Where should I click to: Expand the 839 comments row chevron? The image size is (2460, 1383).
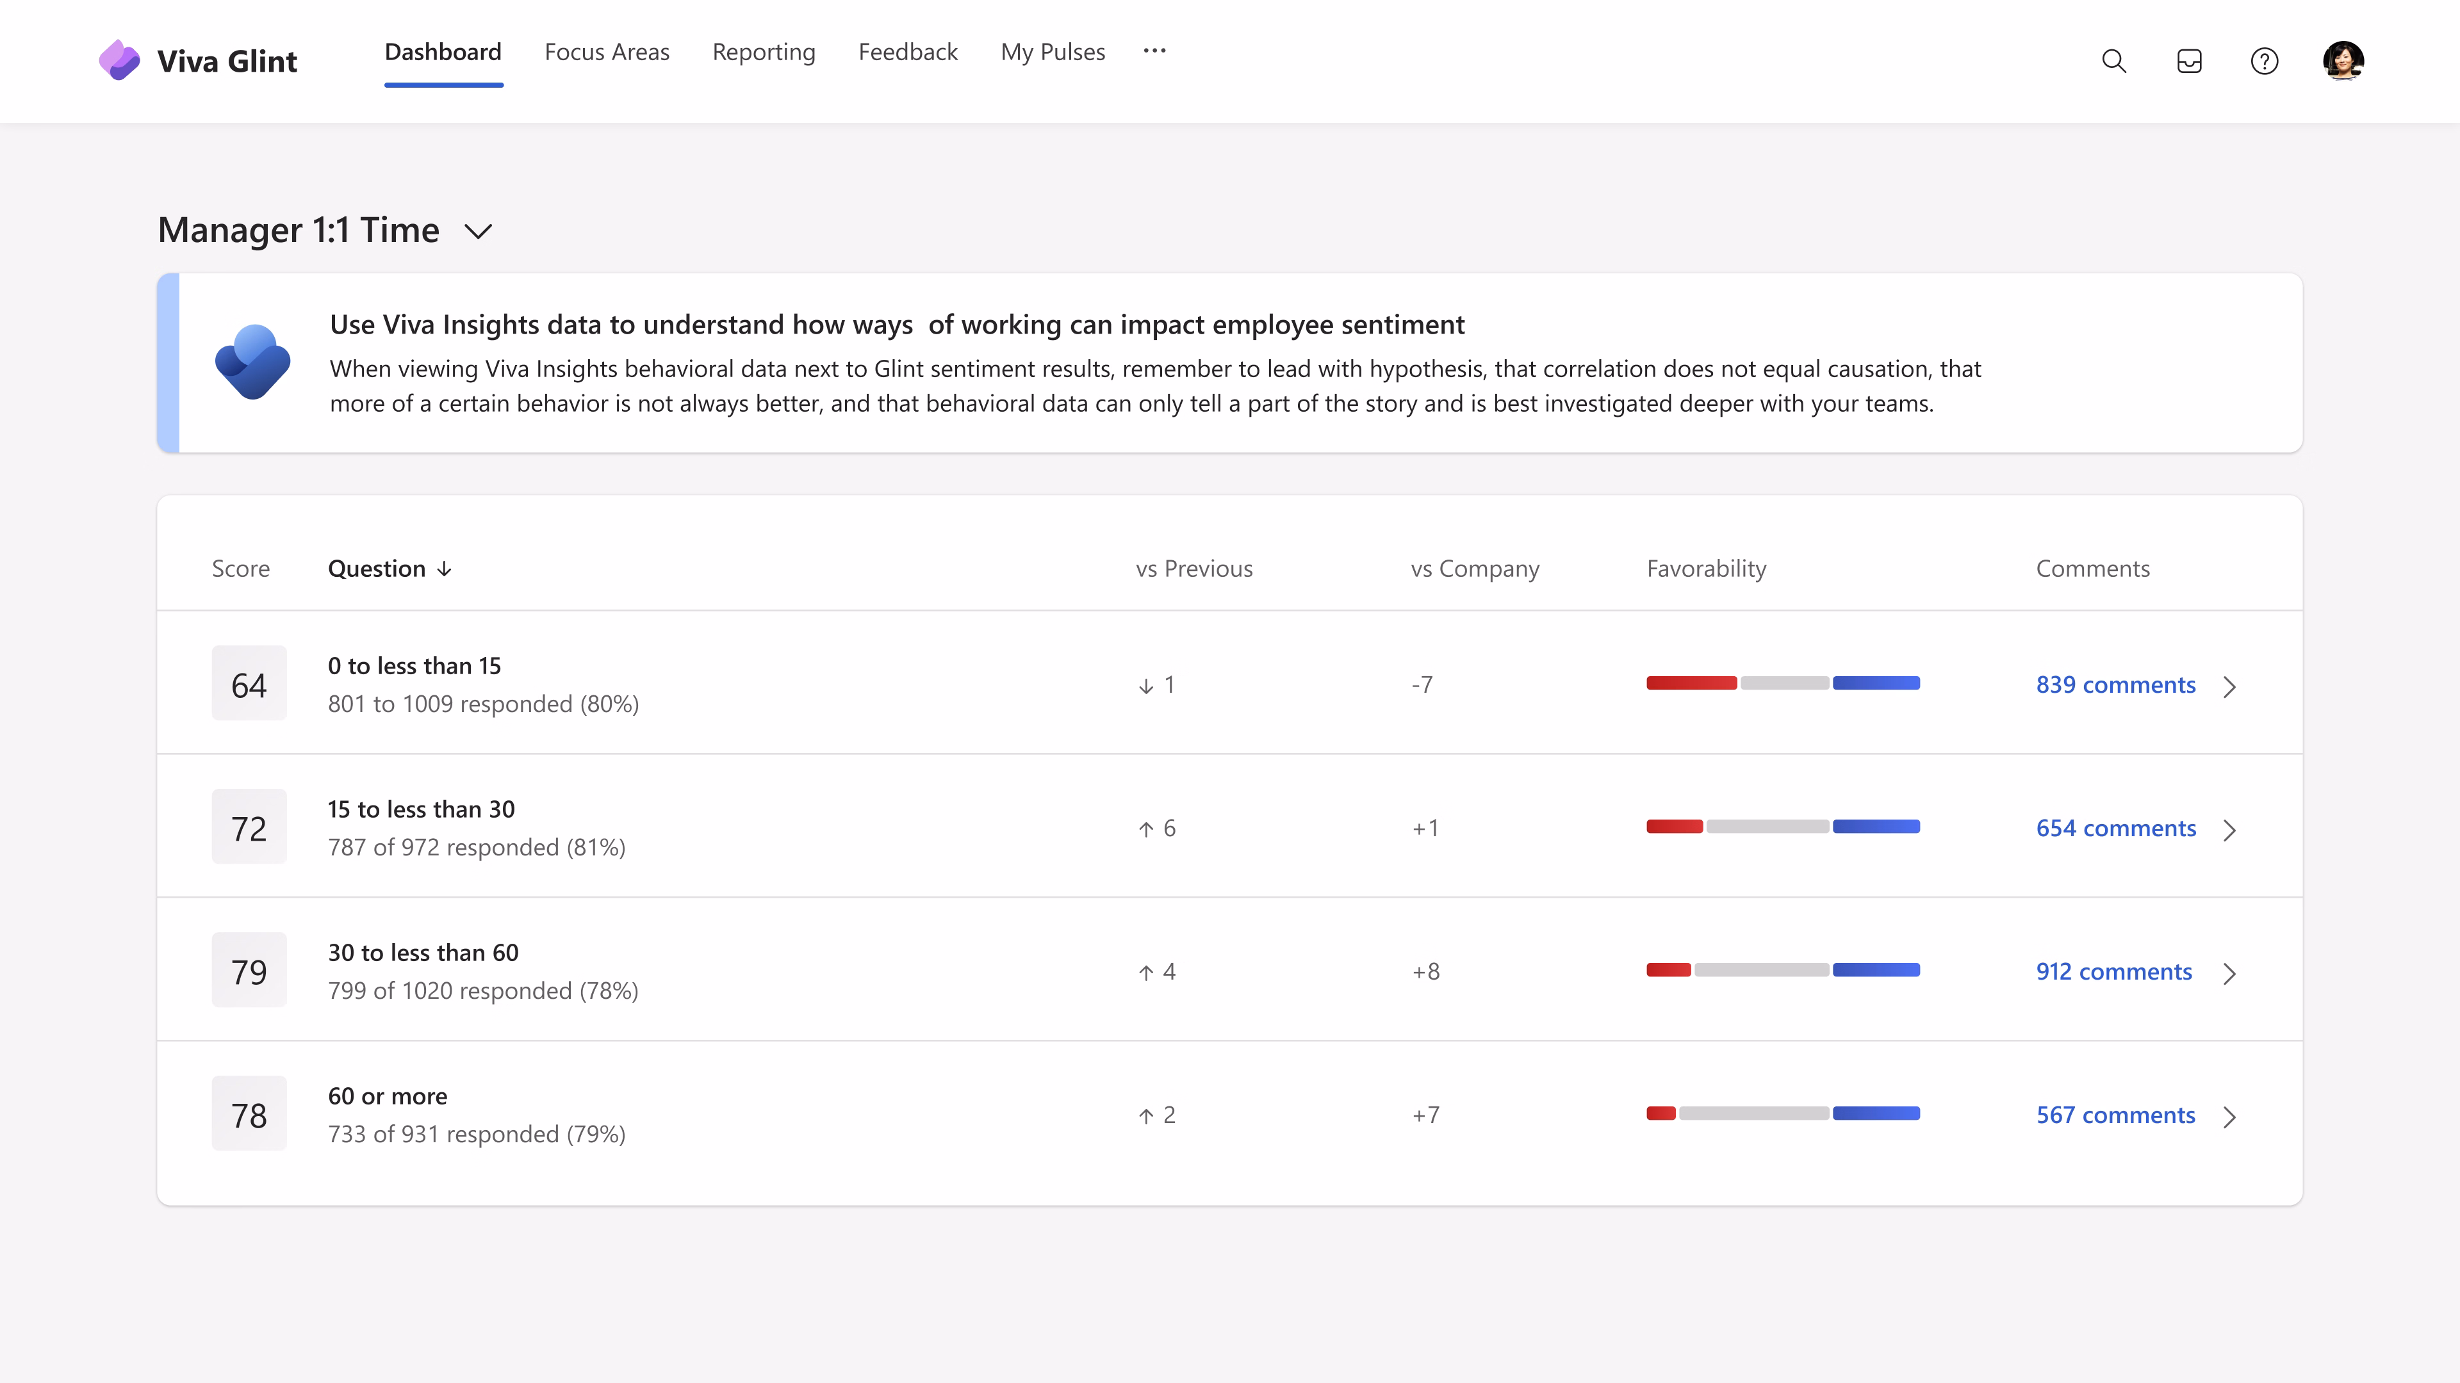2230,686
